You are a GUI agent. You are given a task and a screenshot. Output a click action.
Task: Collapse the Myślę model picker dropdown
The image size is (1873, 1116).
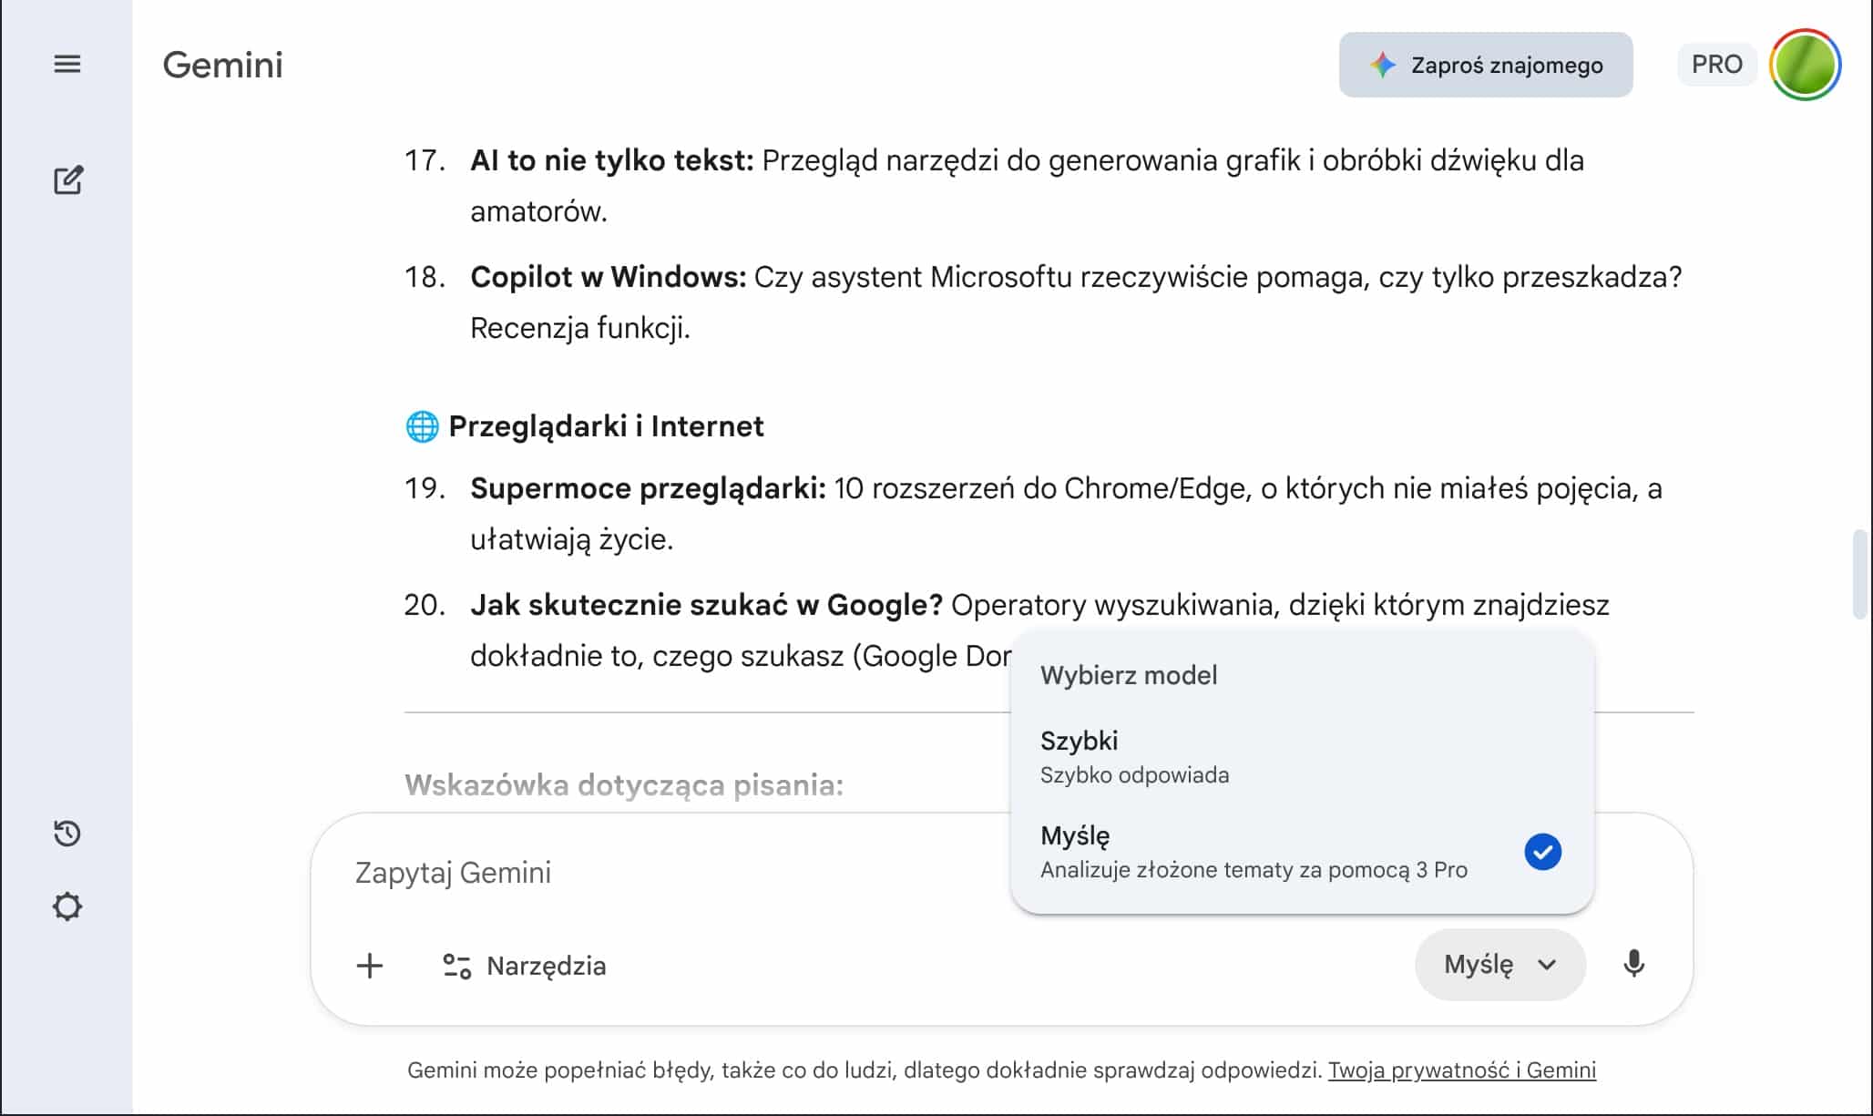click(x=1499, y=965)
